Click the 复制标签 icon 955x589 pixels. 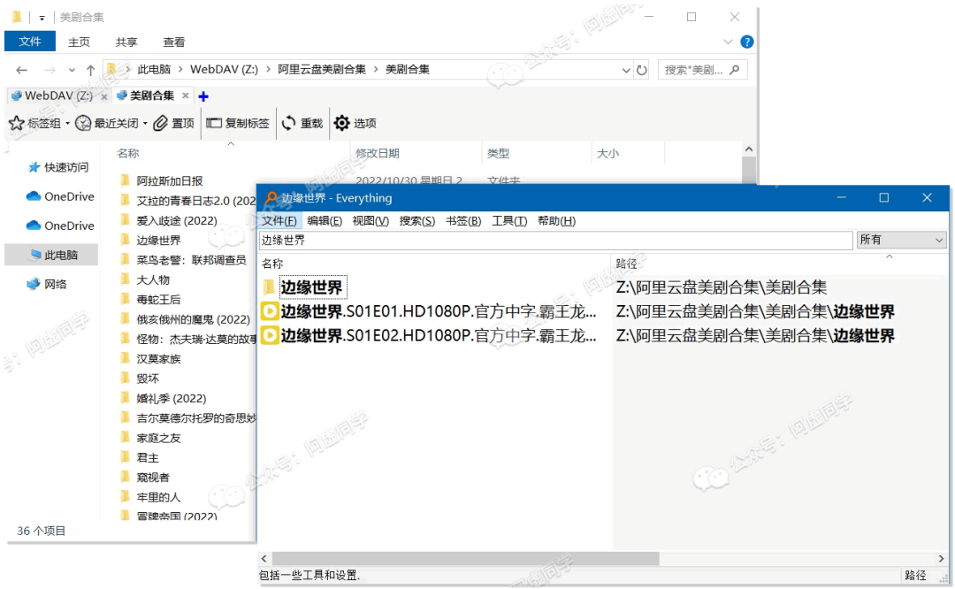pos(214,123)
